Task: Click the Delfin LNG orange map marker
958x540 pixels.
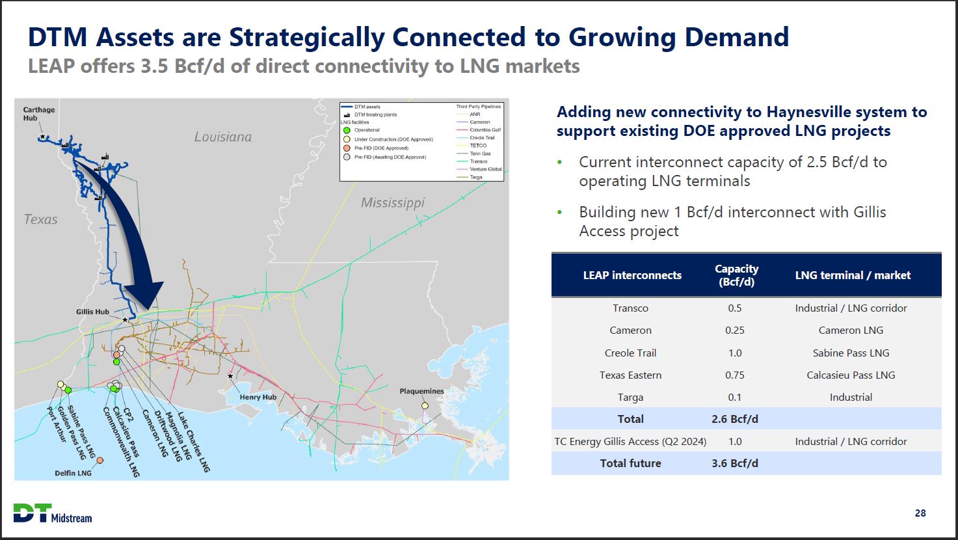Action: 100,461
